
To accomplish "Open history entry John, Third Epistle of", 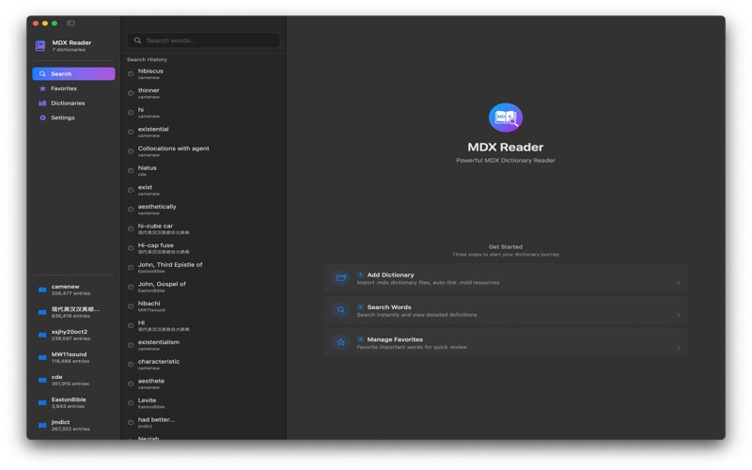I will [203, 268].
